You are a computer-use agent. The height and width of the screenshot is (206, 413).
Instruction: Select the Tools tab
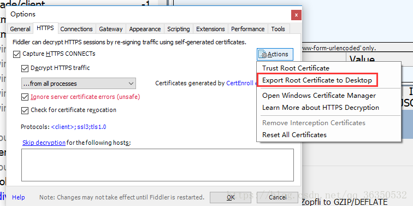point(278,29)
